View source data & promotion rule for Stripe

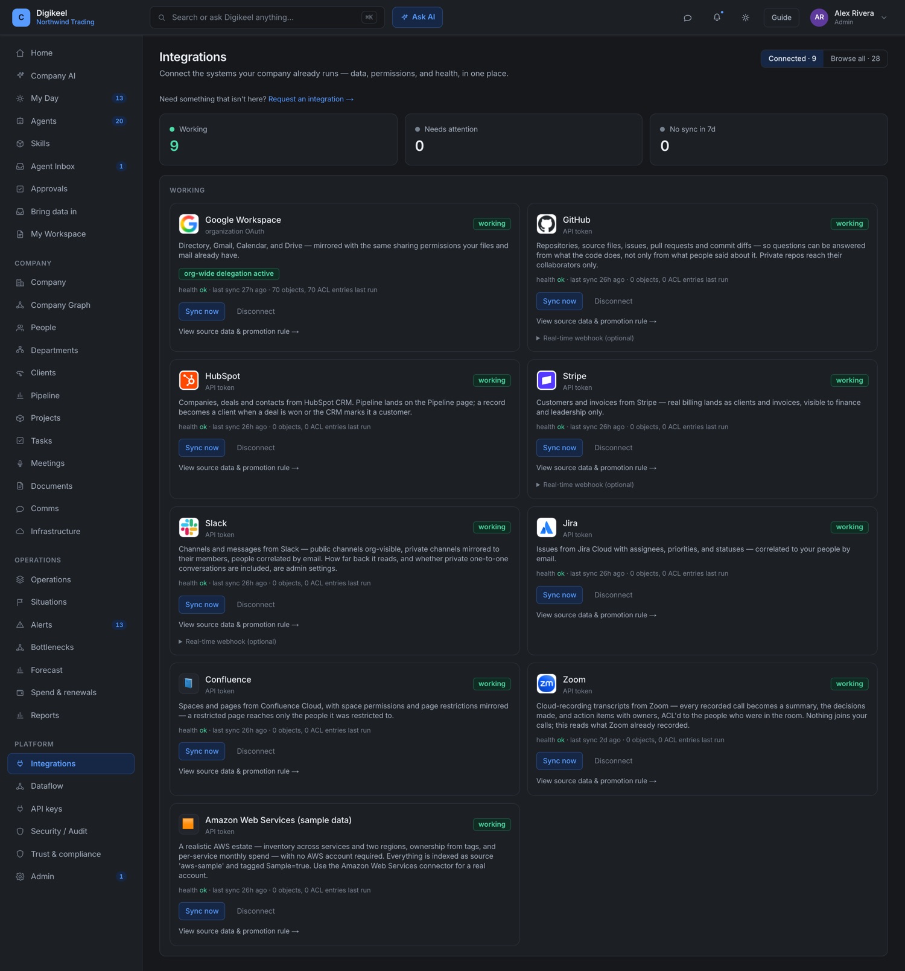point(597,468)
